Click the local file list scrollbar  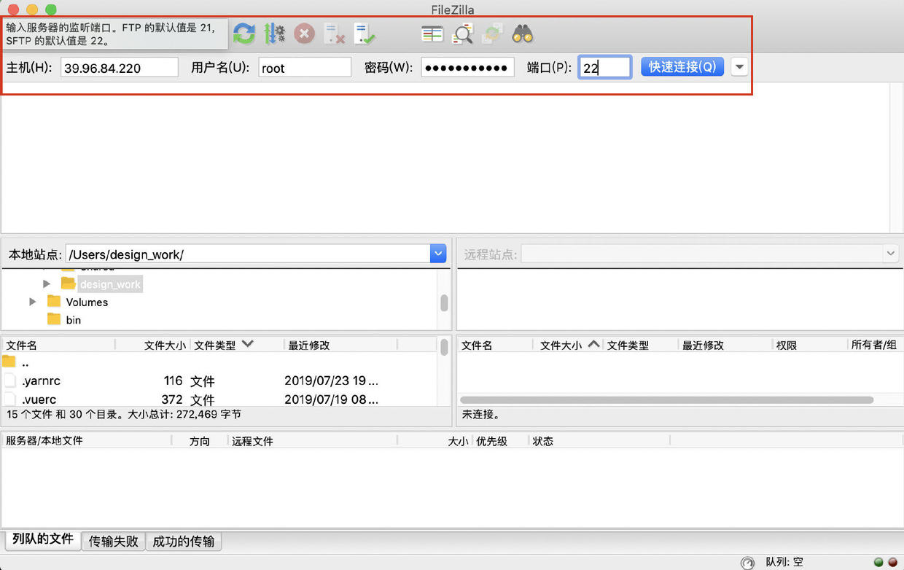point(444,347)
